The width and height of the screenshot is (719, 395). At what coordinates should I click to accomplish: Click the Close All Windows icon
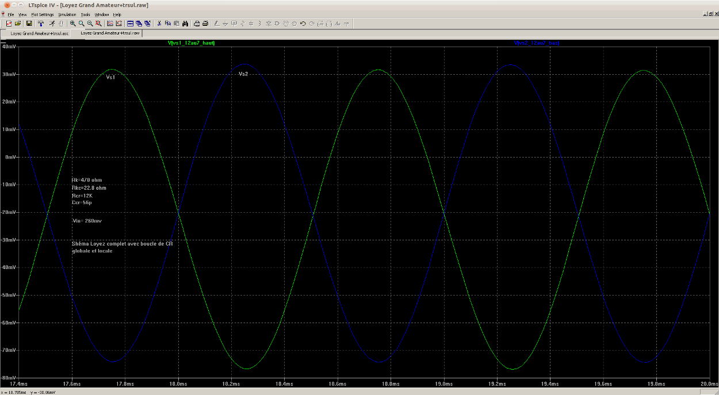point(148,24)
